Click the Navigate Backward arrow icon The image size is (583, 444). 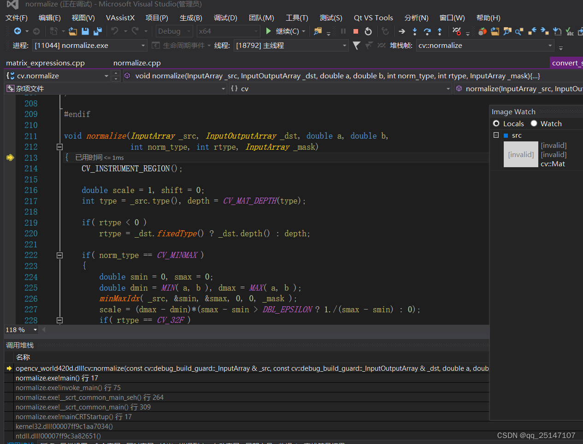click(x=18, y=31)
